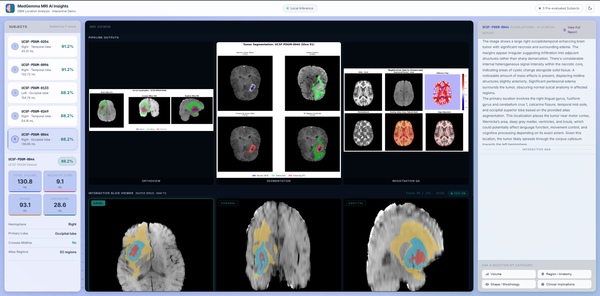Screen dimensions: 600x296
Task: Select the CORONAL view label
Action: tap(228, 203)
